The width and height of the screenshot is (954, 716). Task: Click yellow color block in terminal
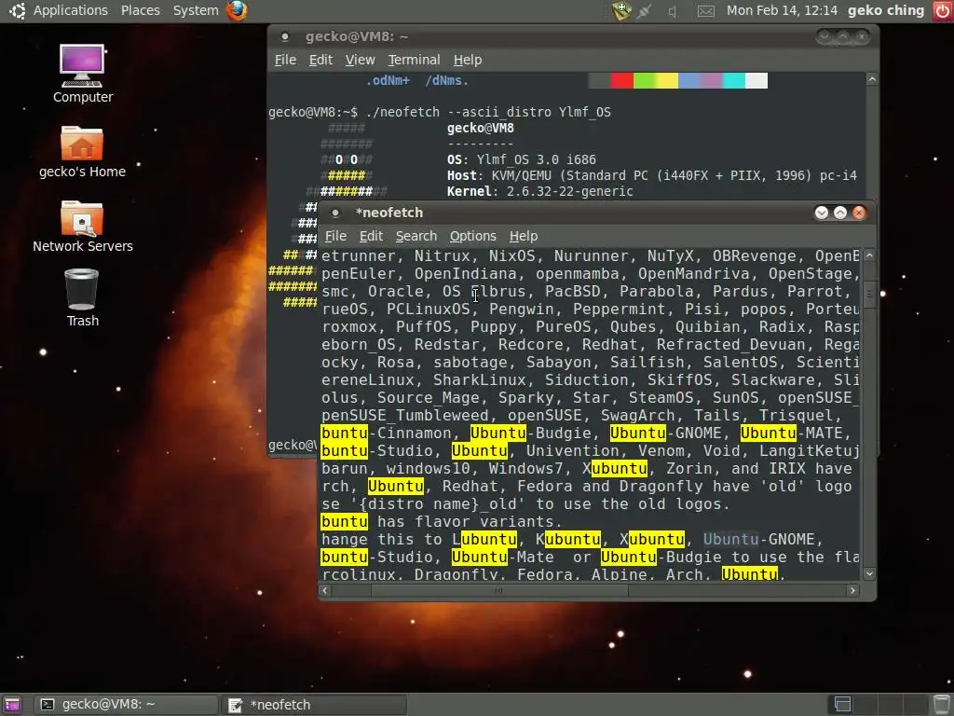667,81
